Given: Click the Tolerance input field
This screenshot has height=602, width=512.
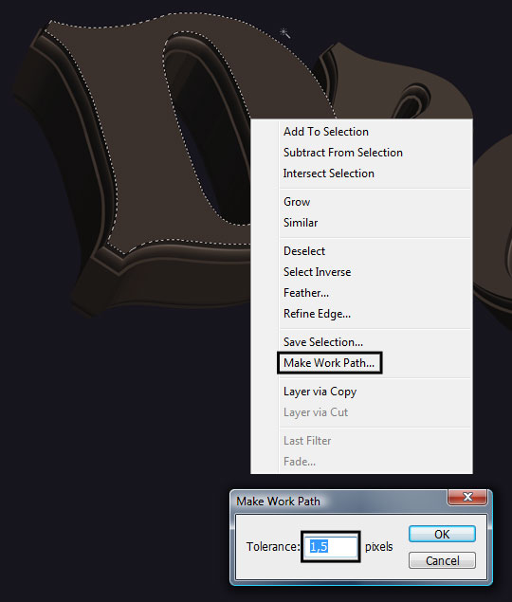Looking at the screenshot, I should click(x=331, y=547).
